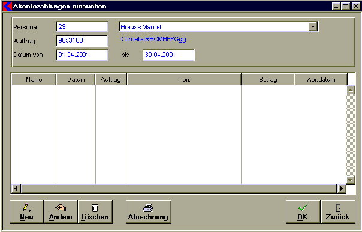The width and height of the screenshot is (362, 232).
Task: Click the Neu button with pencil icon
Action: click(26, 212)
